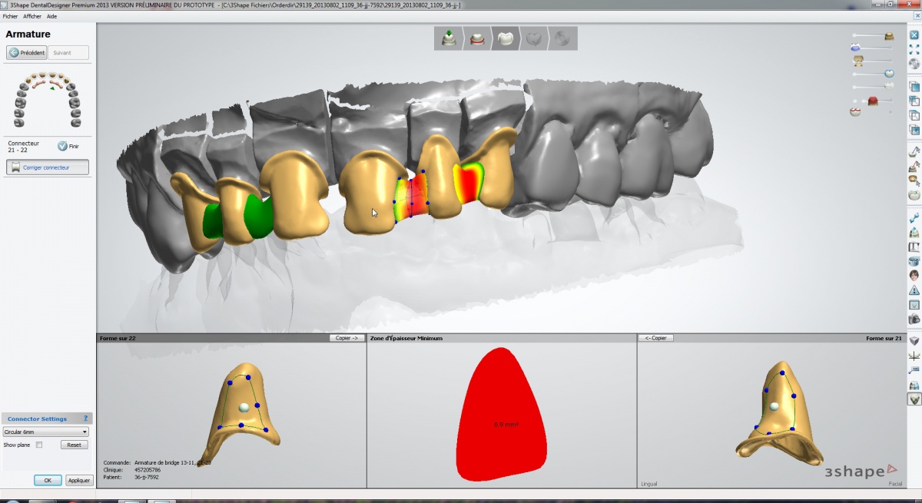Click the 'Armature' heading
The width and height of the screenshot is (922, 503).
coord(28,34)
